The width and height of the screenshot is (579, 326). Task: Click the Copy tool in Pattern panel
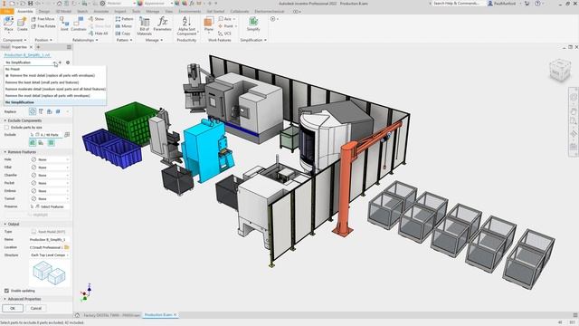(x=123, y=34)
